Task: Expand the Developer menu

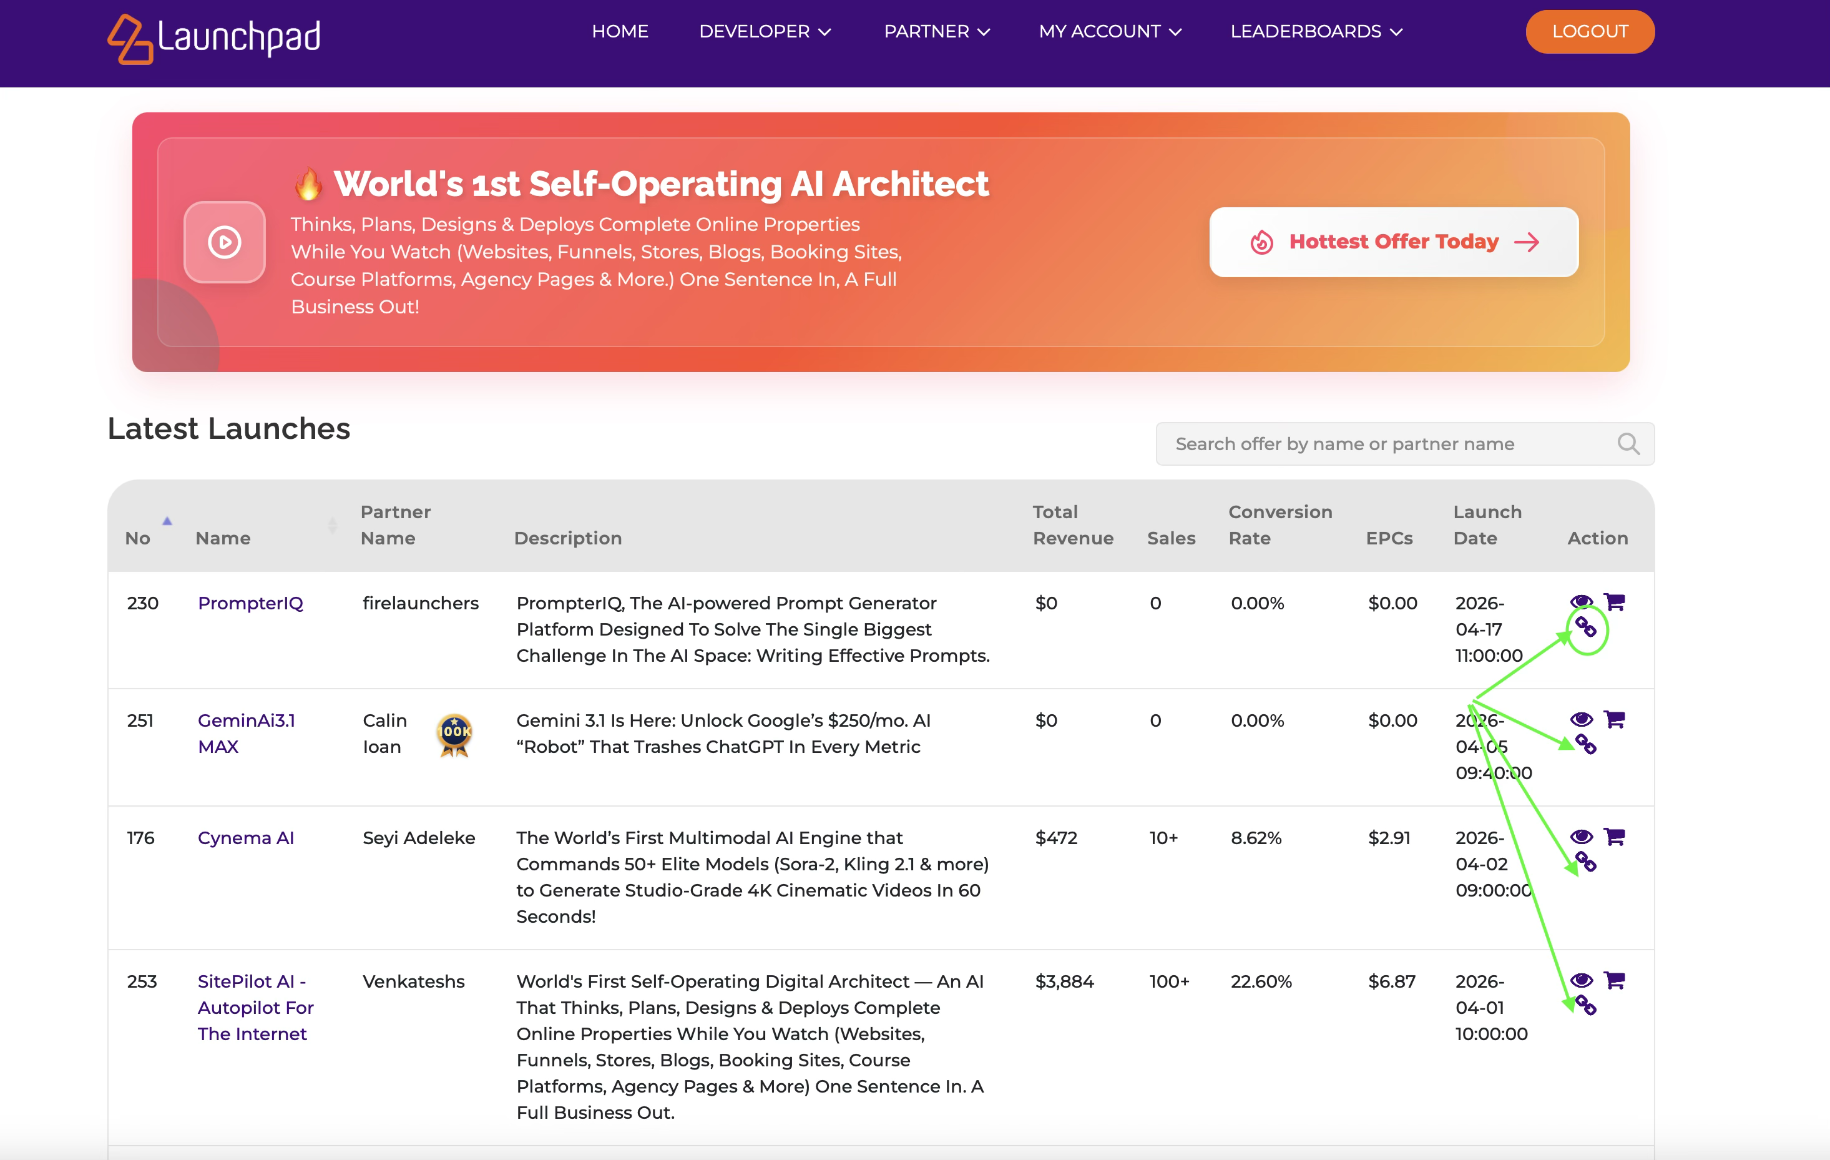Action: coord(765,32)
